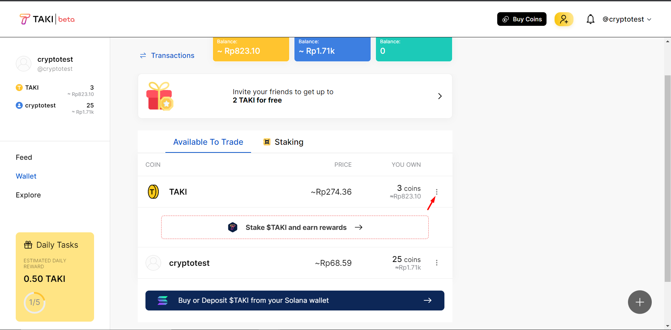The image size is (671, 330).
Task: Open the floating plus button
Action: 640,302
